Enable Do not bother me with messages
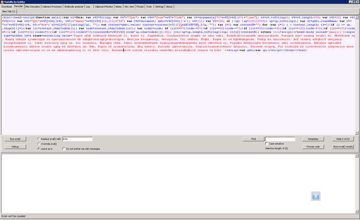Image resolution: width=360 pixels, height=220 pixels. (64, 149)
